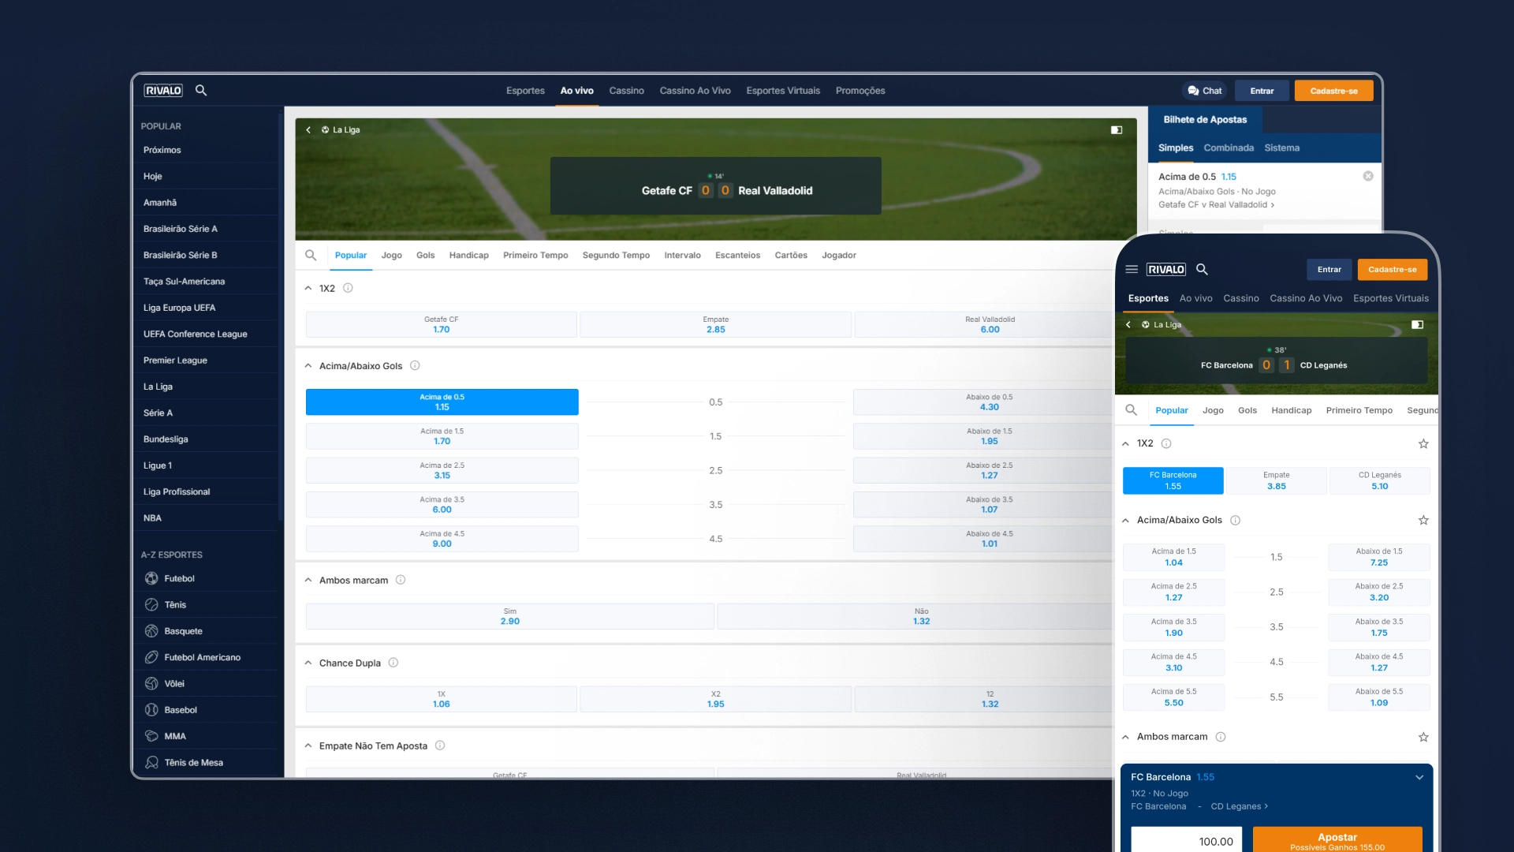1514x852 pixels.
Task: Open the mobile hamburger menu
Action: pyautogui.click(x=1132, y=270)
